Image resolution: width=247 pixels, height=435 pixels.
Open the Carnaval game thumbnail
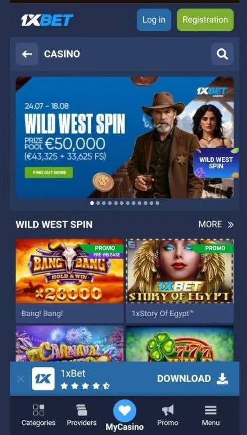tap(70, 344)
